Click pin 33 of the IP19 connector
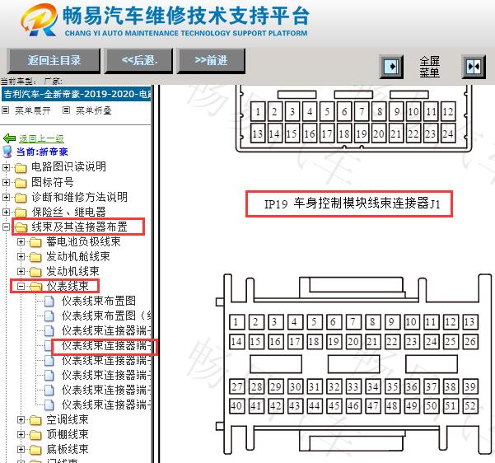 click(x=353, y=386)
